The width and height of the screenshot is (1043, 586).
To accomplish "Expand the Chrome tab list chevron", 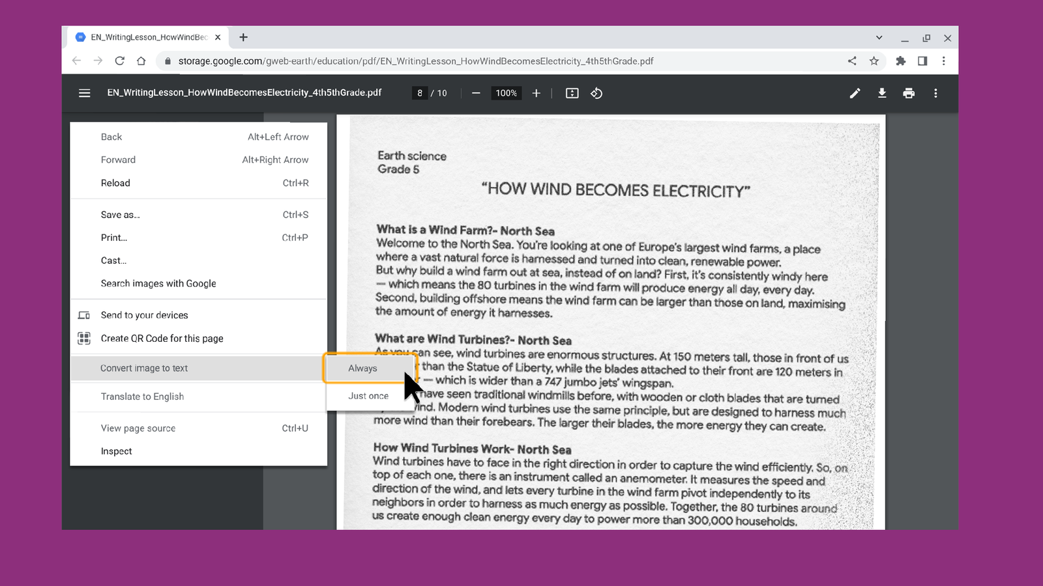I will tap(879, 37).
